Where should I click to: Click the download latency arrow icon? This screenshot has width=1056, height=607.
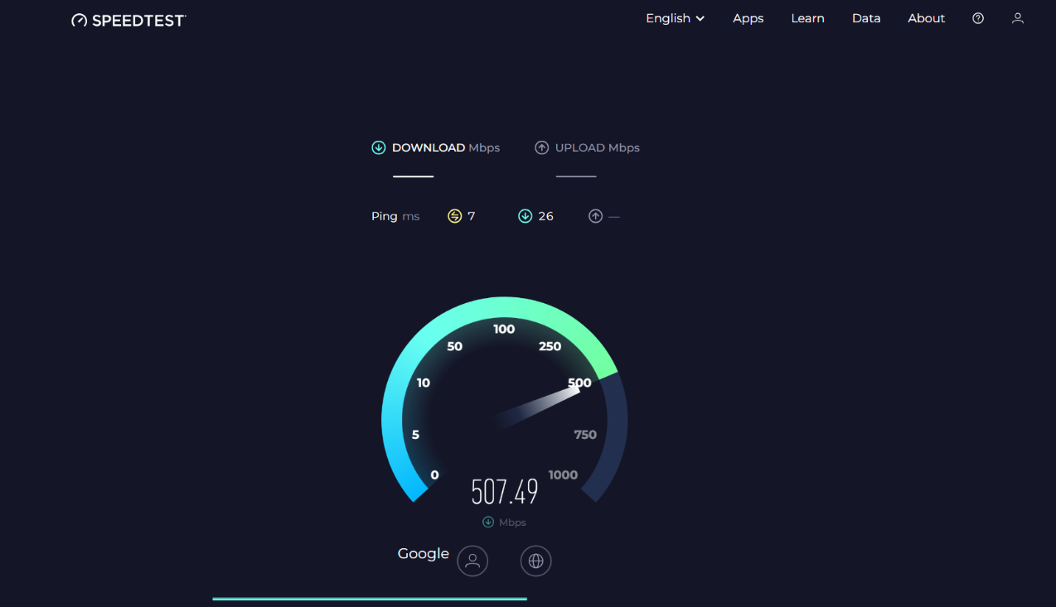pos(525,216)
